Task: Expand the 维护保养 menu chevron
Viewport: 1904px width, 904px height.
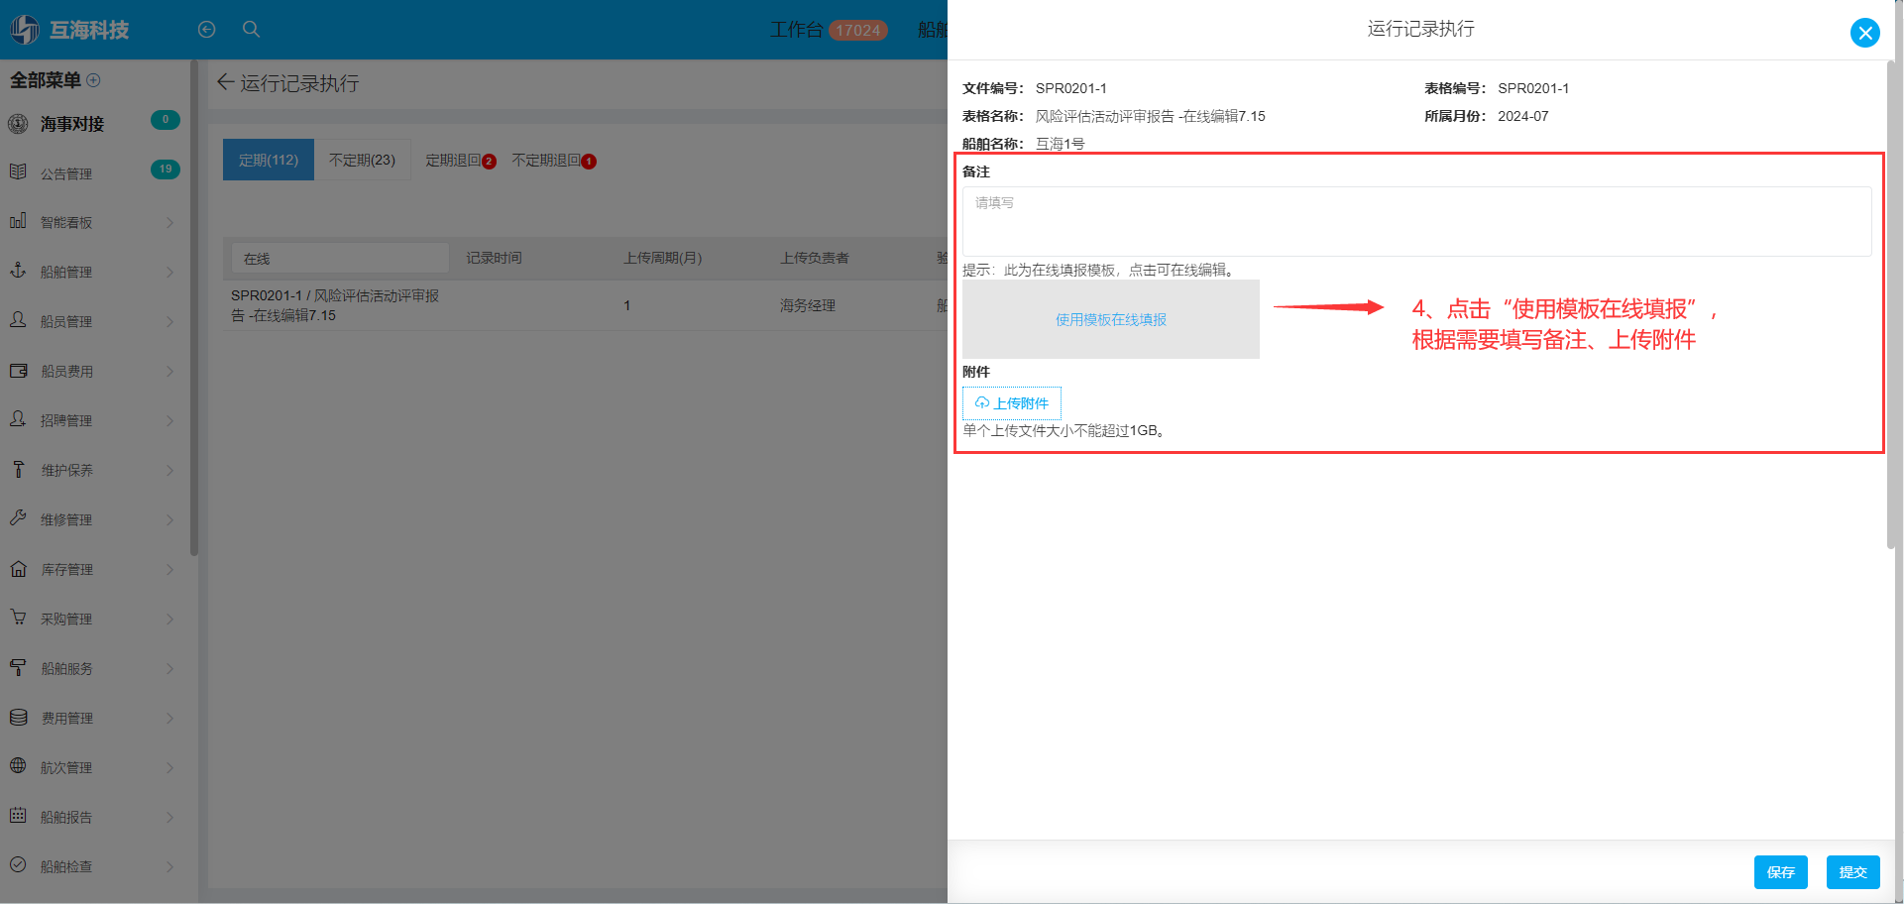Action: coord(169,470)
